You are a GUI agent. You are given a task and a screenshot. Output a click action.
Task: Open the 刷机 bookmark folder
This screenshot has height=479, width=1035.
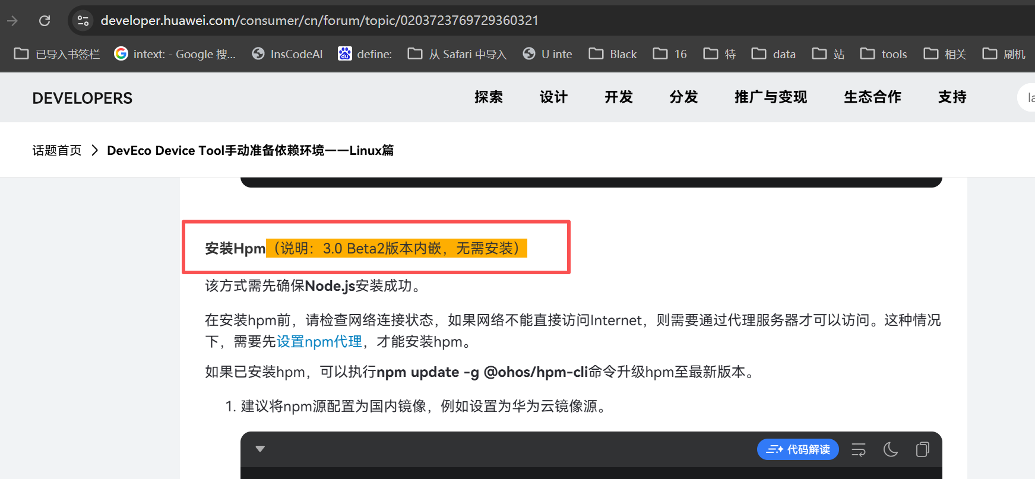1004,54
